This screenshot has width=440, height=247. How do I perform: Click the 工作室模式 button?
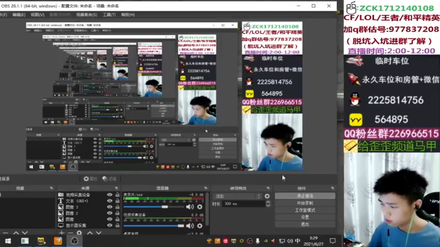305,210
